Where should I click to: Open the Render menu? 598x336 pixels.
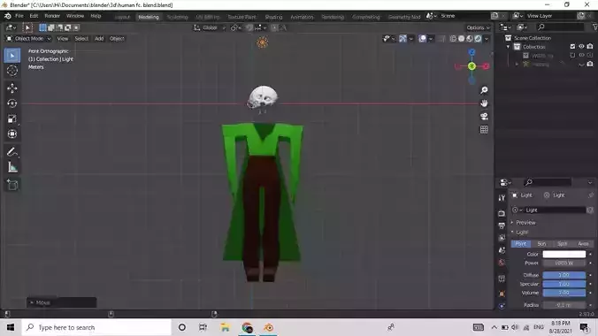click(52, 16)
